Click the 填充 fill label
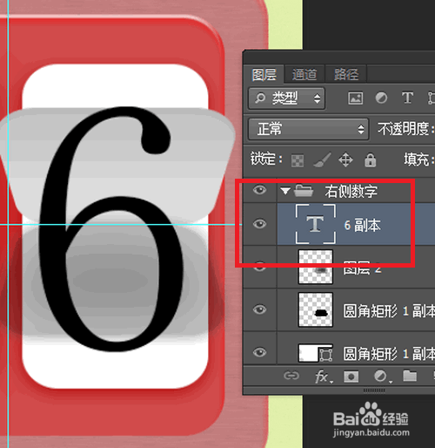 tap(419, 160)
